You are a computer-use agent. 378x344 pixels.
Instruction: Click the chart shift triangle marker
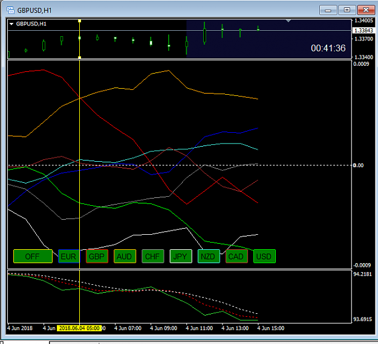288,21
